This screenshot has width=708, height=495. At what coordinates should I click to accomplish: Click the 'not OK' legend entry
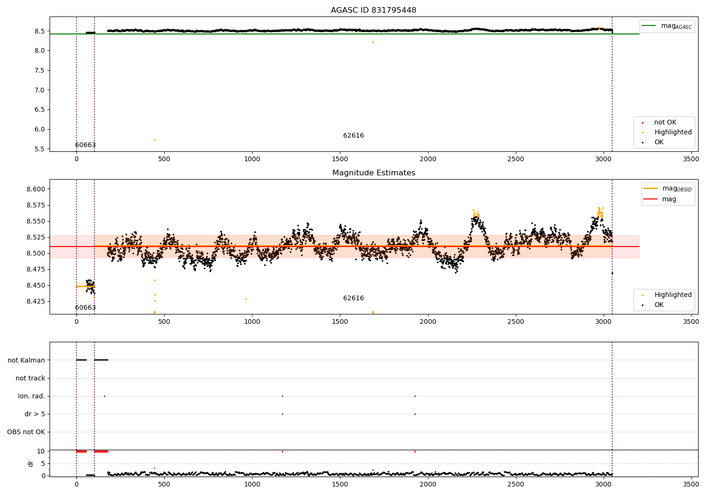pyautogui.click(x=665, y=123)
